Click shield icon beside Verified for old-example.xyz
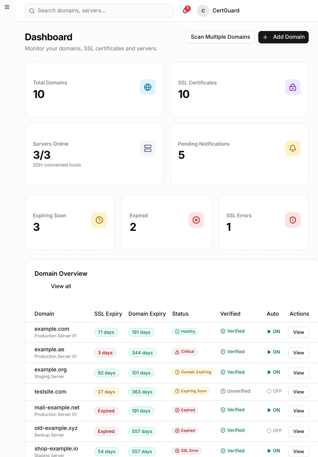This screenshot has width=318, height=457. 223,430
